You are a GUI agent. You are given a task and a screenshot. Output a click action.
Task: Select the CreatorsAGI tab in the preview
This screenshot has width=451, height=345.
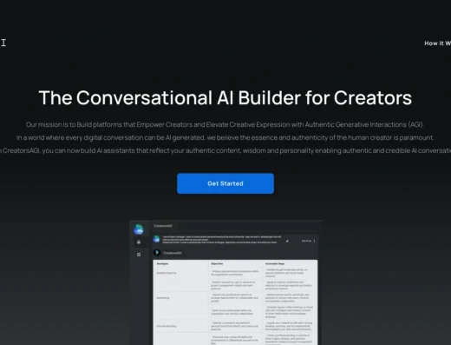163,226
